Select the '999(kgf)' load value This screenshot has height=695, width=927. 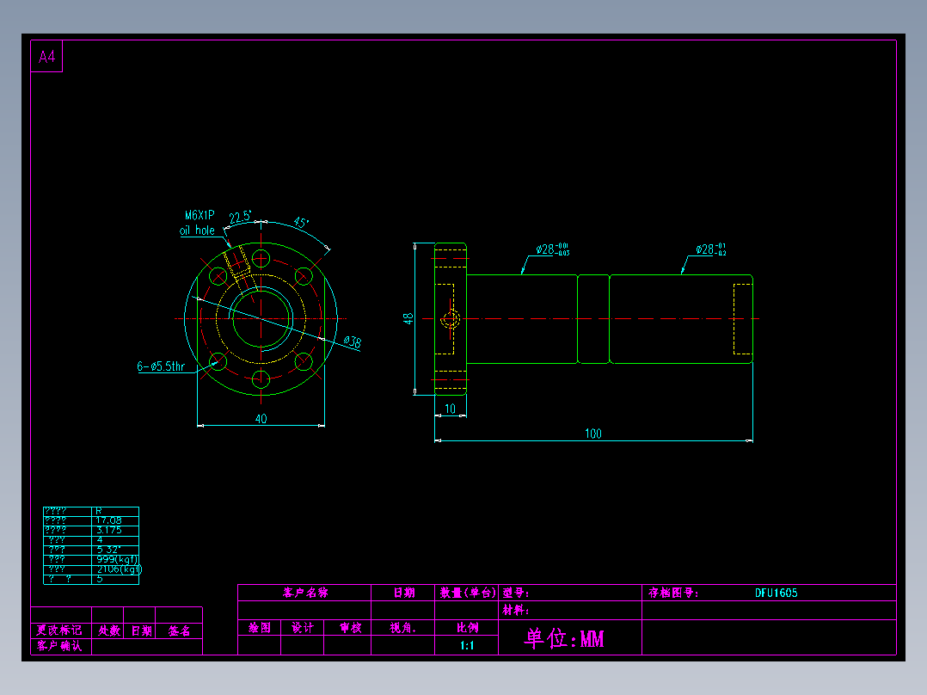tap(117, 559)
